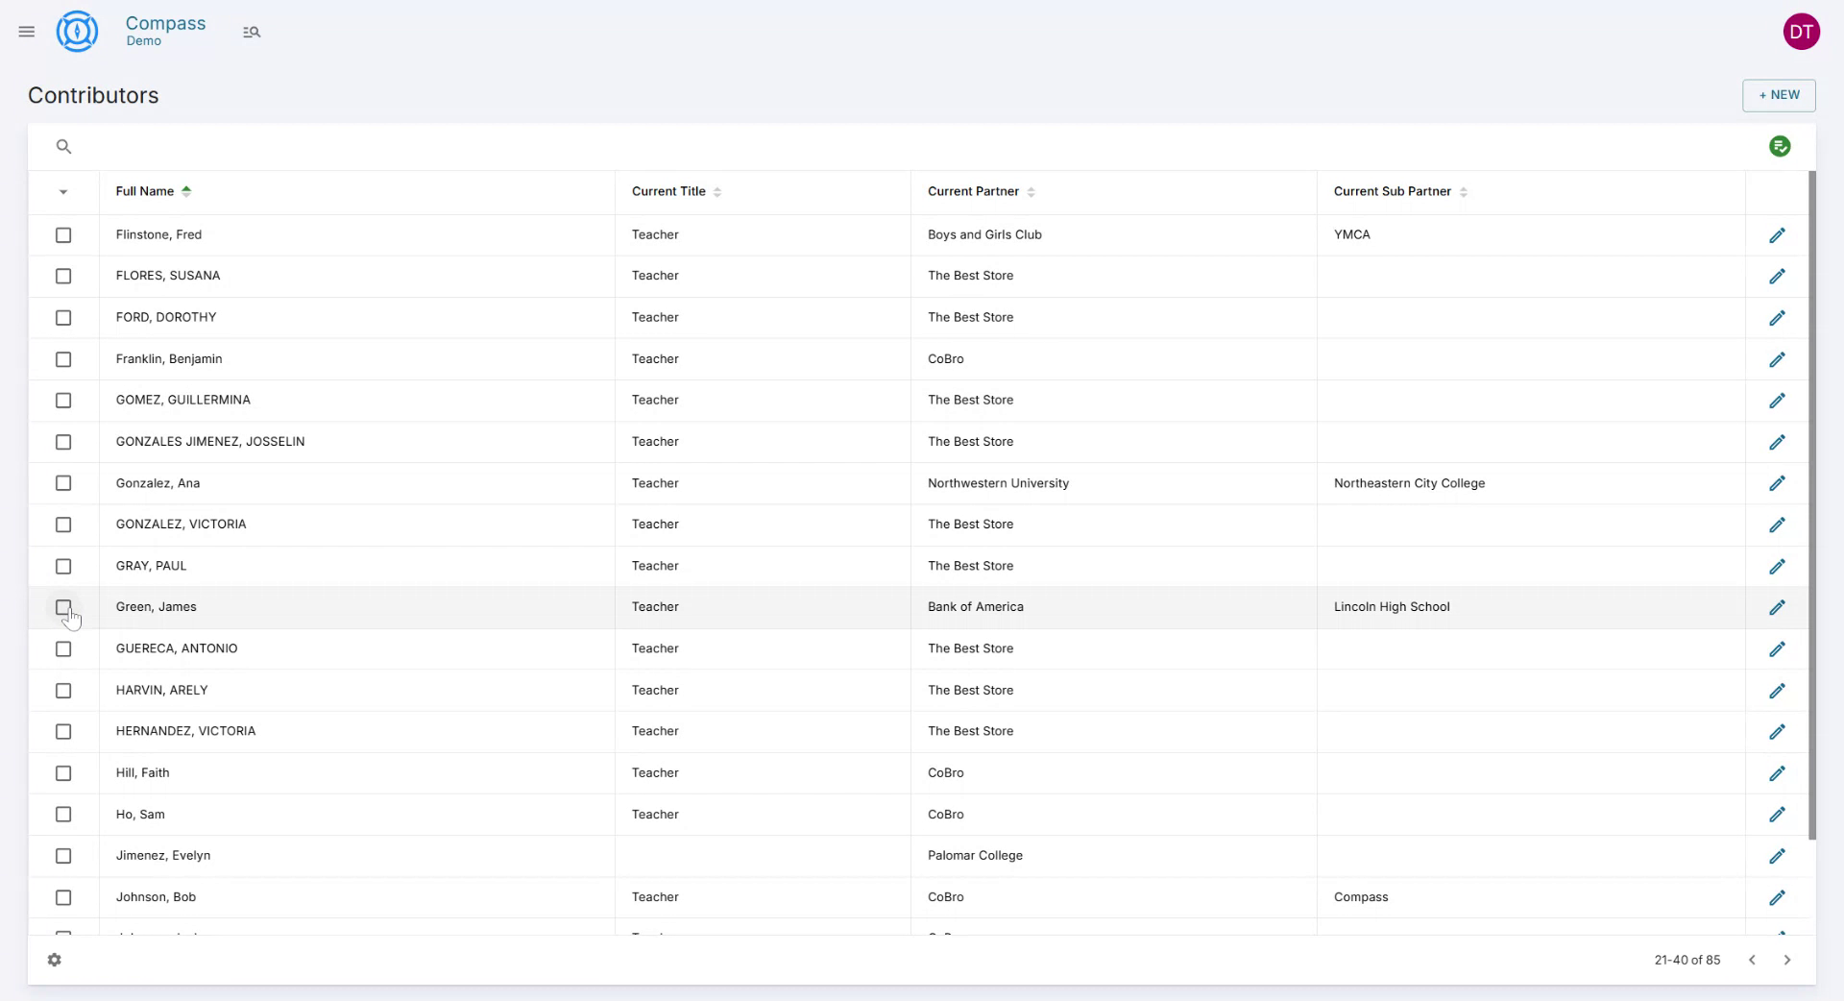
Task: Go to the next page of contributors
Action: click(x=1787, y=960)
